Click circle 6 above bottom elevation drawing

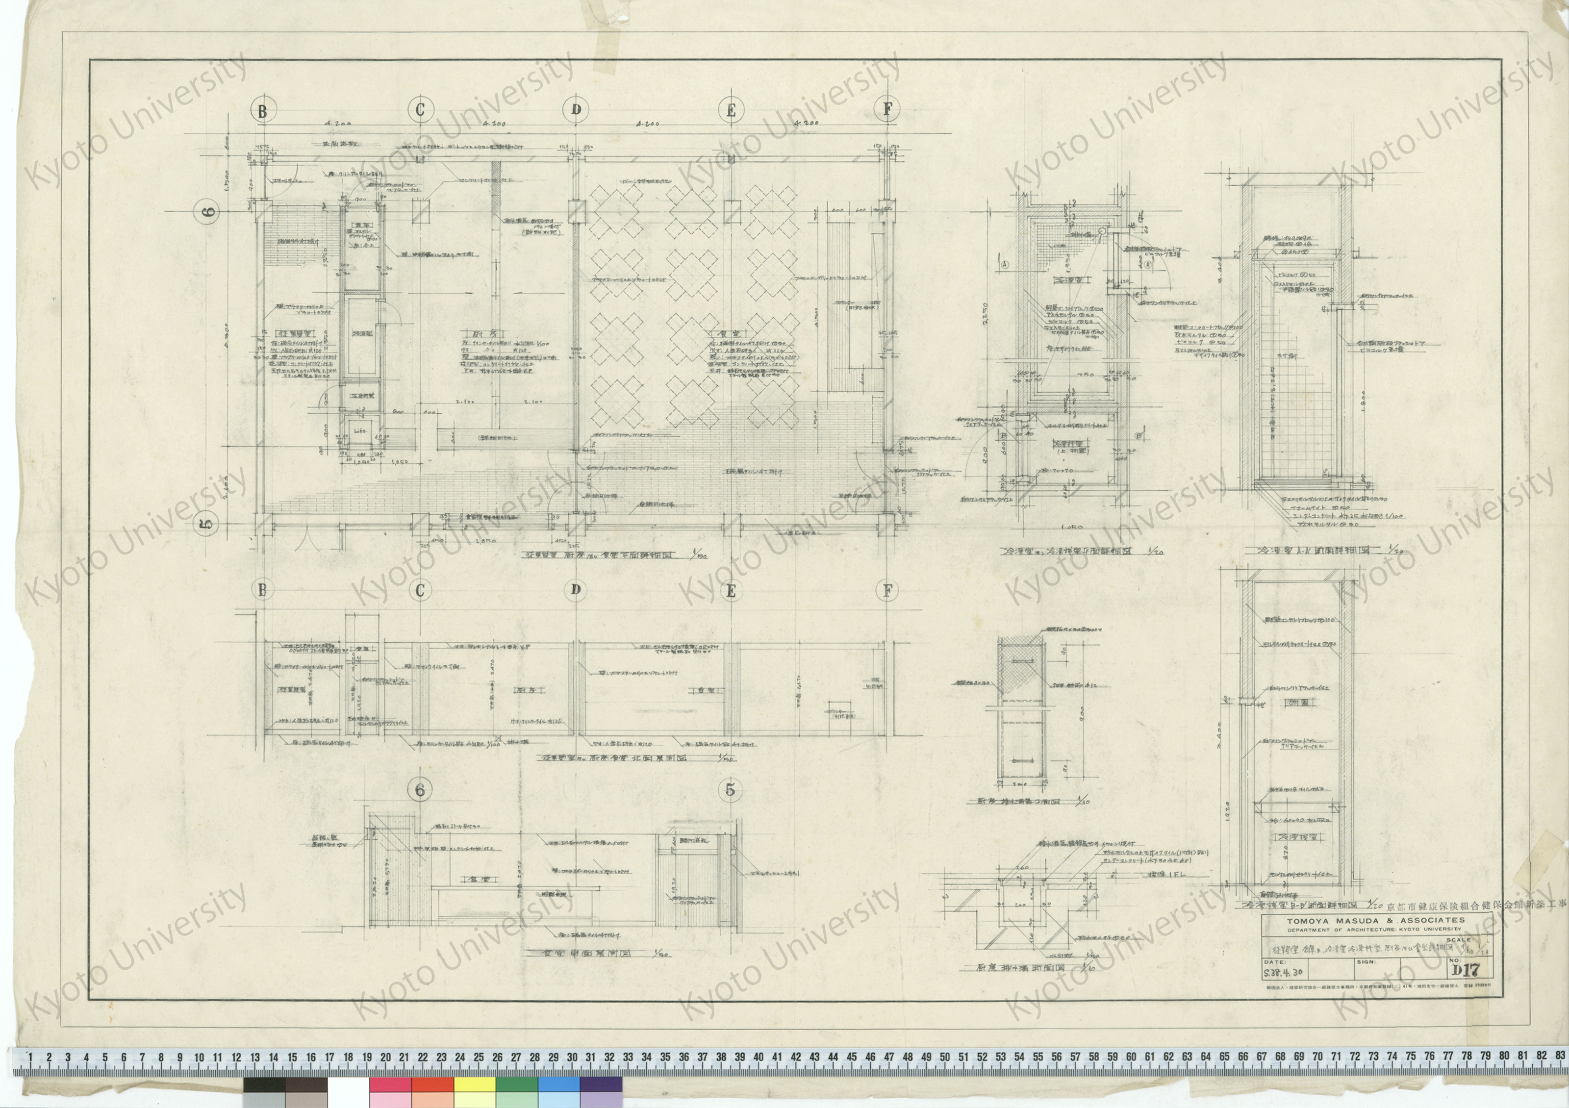coord(420,790)
